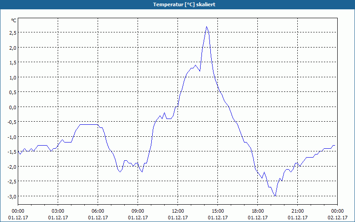The image size is (355, 222).
Task: Select the 21:00 time axis label
Action: (297, 211)
